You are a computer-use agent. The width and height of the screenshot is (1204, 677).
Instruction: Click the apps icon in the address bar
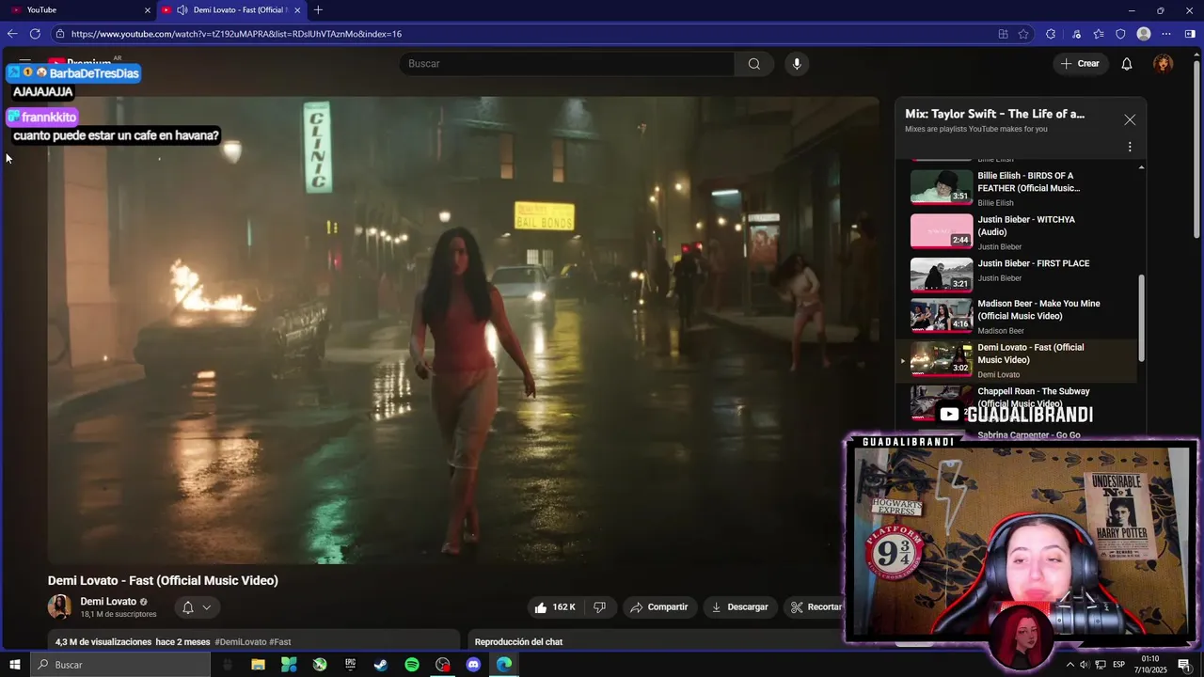[1003, 34]
